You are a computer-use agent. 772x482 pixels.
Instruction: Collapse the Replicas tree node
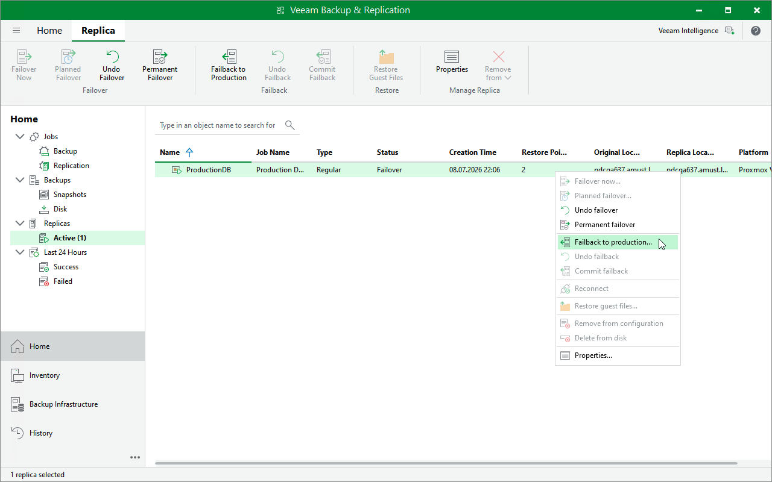point(20,224)
